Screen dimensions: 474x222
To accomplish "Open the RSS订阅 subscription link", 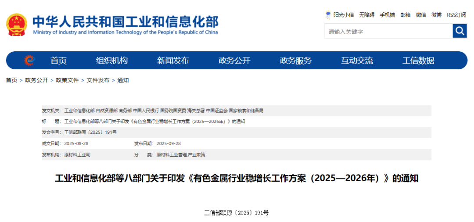I will click(456, 15).
